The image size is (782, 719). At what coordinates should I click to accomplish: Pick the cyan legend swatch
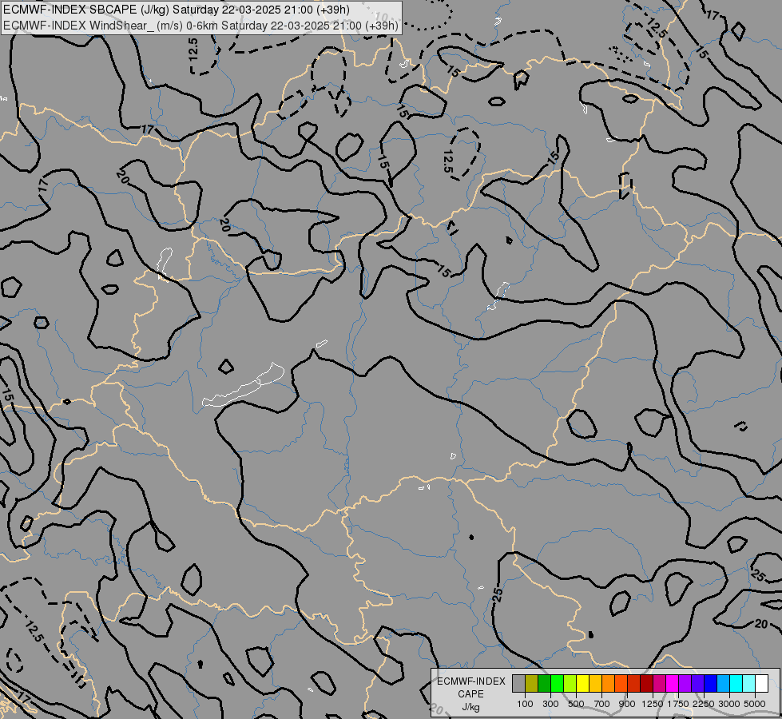(x=736, y=684)
